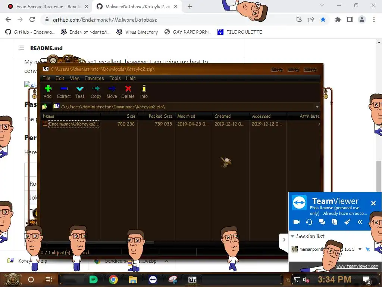Screen dimensions: 382x287
Task: Open the www.teamviewer.com link
Action: 357,266
